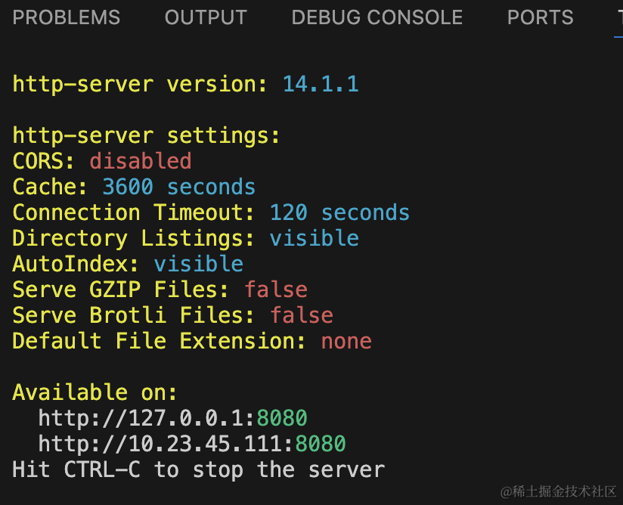Click the version number 14.1.1
The width and height of the screenshot is (623, 505).
[321, 84]
